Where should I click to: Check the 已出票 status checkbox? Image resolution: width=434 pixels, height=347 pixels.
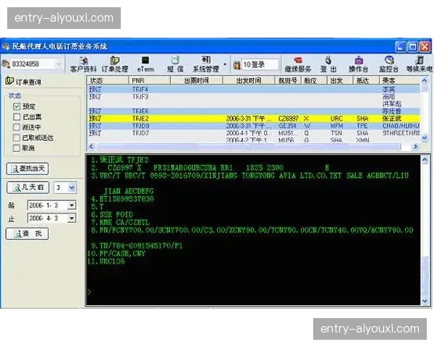17,117
